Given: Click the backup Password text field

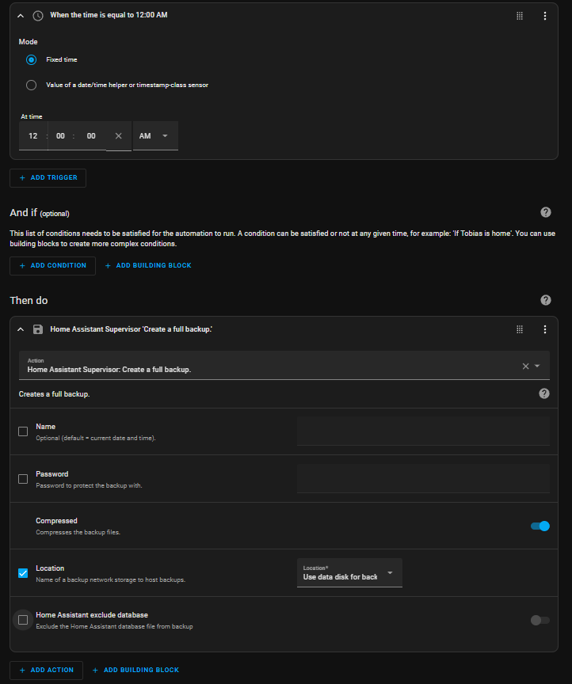Looking at the screenshot, I should 423,479.
